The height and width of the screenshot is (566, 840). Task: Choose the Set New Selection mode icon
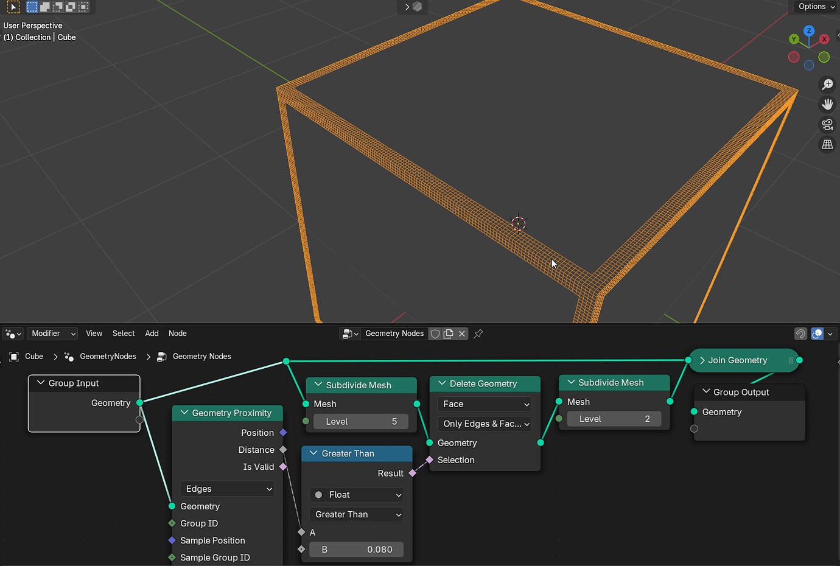(x=32, y=7)
